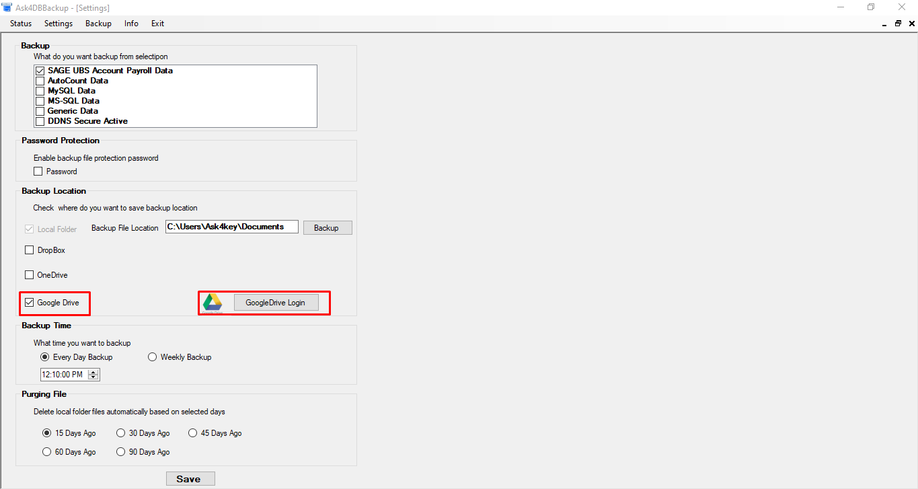This screenshot has width=918, height=489.
Task: Click the Backup browse button
Action: click(328, 228)
